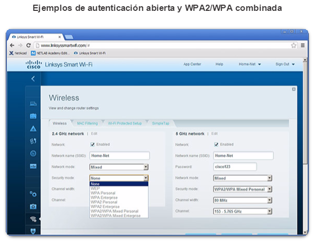Open the Speed Test sidebar icon
Image resolution: width=312 pixels, height=241 pixels.
pos(33,153)
